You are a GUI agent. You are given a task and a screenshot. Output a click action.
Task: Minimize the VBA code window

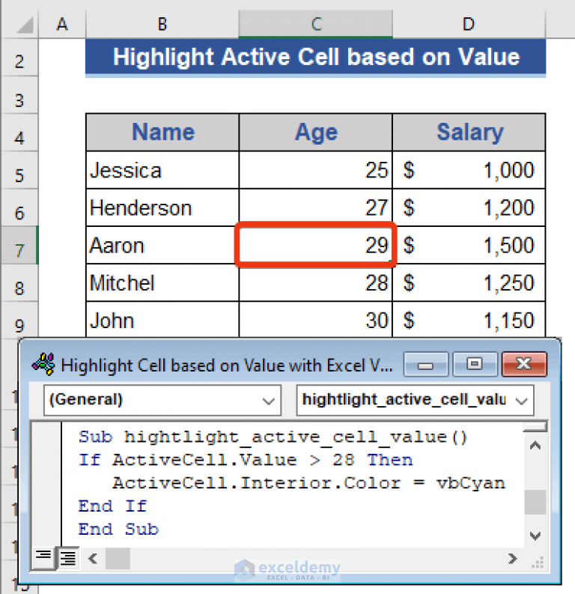coord(426,365)
